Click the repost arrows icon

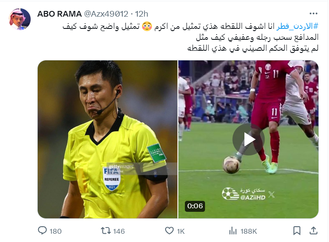pyautogui.click(x=106, y=231)
